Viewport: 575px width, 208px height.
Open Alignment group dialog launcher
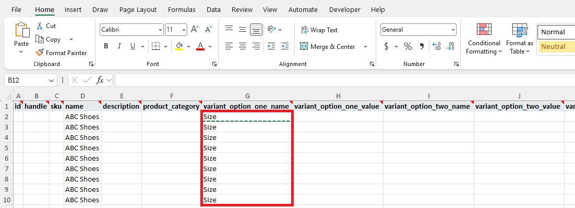click(x=372, y=64)
